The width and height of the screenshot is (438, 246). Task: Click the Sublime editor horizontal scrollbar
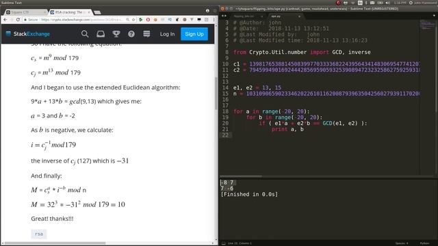(x=241, y=176)
